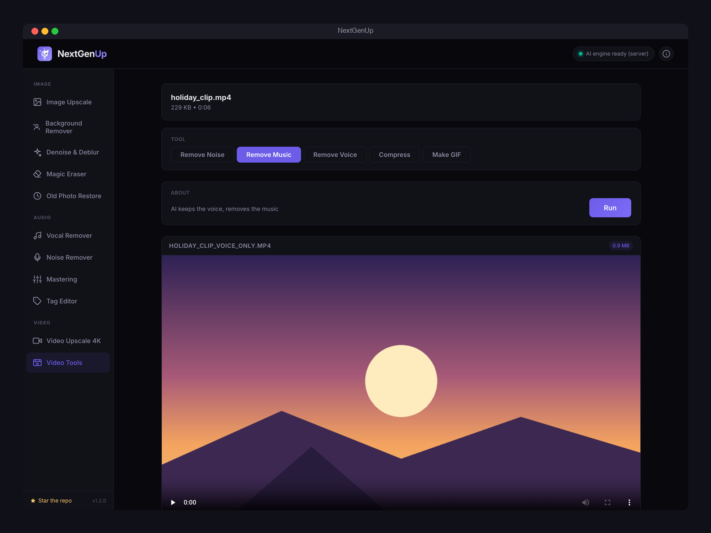This screenshot has width=711, height=533.
Task: Click the Magic Eraser icon
Action: [x=37, y=174]
